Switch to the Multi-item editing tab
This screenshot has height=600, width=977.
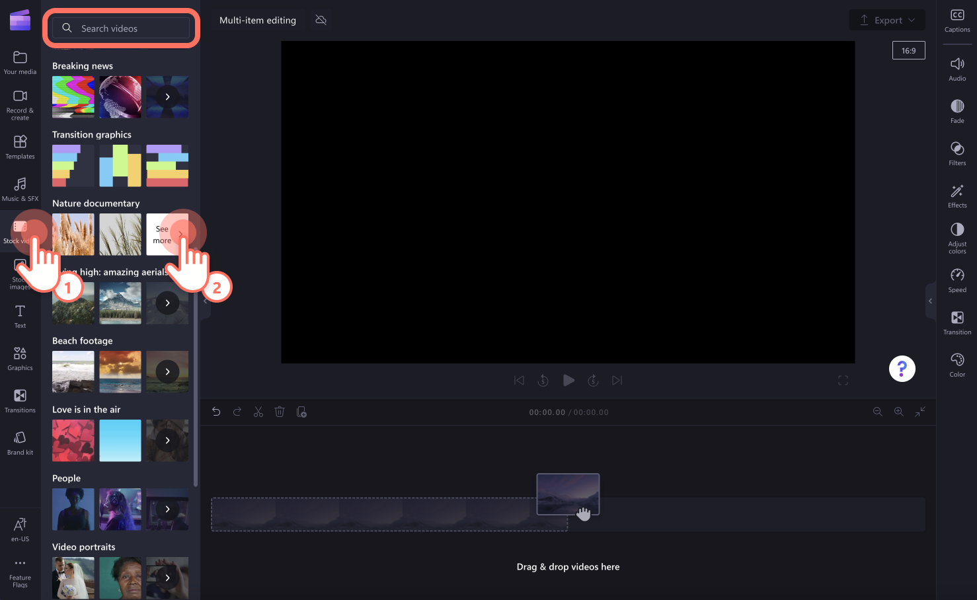pos(257,20)
